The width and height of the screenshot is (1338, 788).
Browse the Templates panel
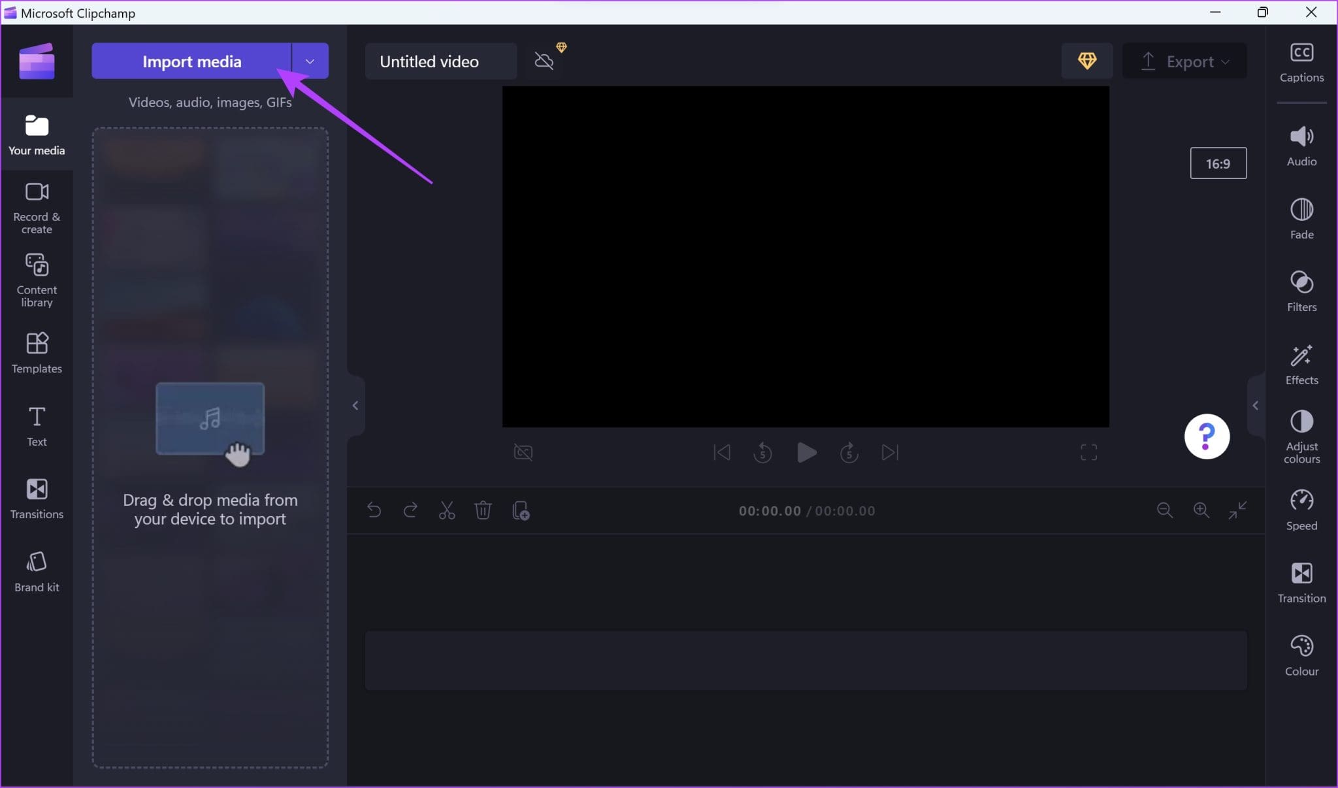pyautogui.click(x=37, y=353)
